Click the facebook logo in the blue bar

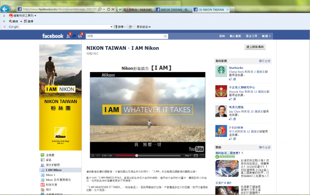tap(53, 36)
